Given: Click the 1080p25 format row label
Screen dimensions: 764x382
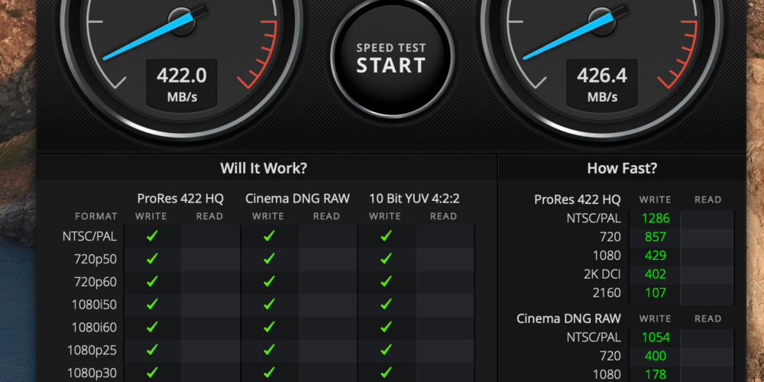Looking at the screenshot, I should point(92,351).
